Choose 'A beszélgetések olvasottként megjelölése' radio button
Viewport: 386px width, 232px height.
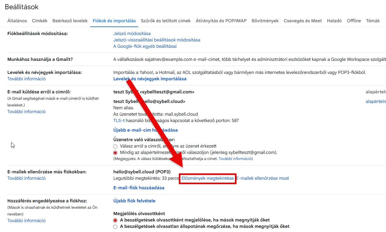pyautogui.click(x=115, y=220)
